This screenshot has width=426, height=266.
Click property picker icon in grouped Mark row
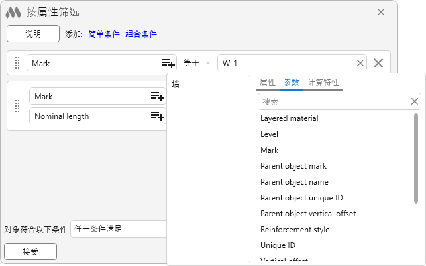click(157, 97)
